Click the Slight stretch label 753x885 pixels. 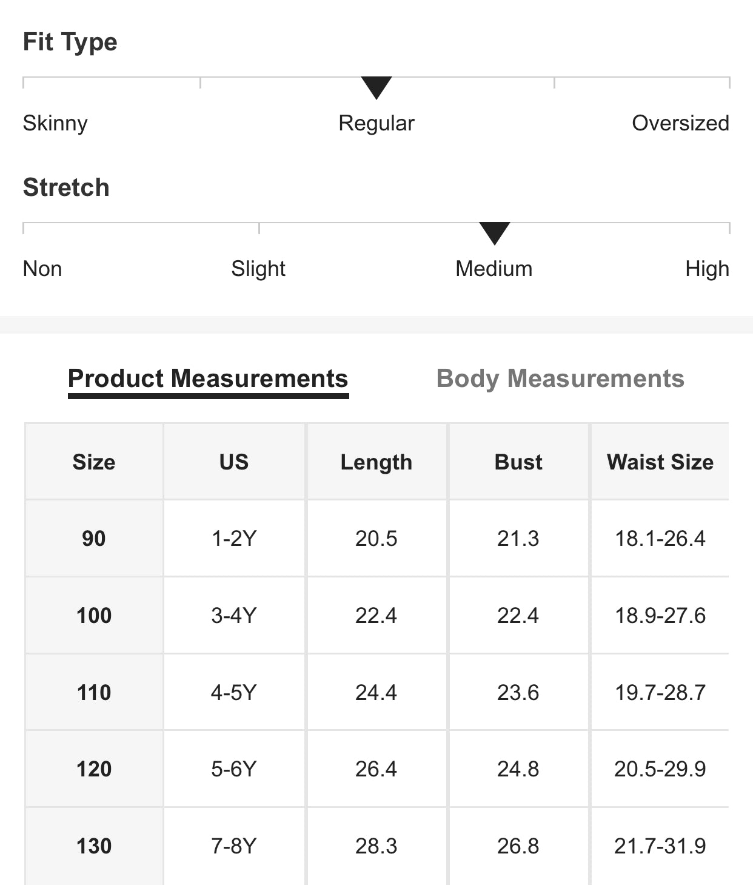(258, 269)
